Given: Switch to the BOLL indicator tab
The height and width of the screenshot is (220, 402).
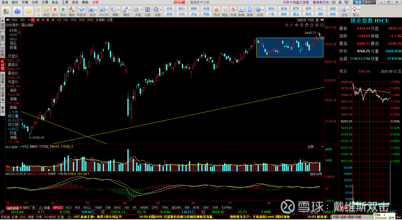Looking at the screenshot, I should (87, 208).
